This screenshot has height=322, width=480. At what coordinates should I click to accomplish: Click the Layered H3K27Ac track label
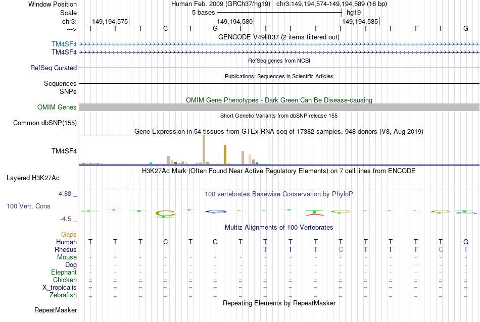[x=33, y=178]
